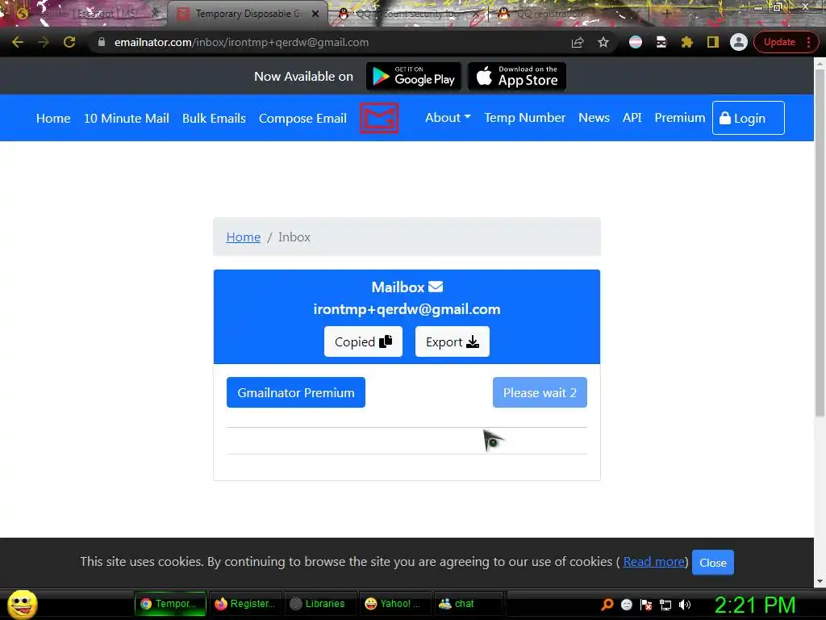Click the Get it on Google Play badge
The image size is (826, 620).
(x=414, y=77)
